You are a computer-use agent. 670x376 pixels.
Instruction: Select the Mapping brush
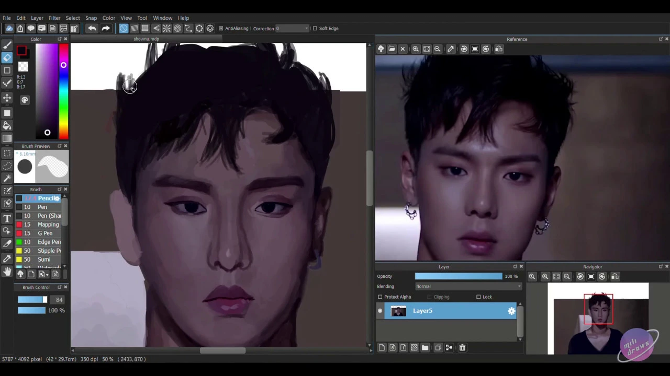click(38, 225)
